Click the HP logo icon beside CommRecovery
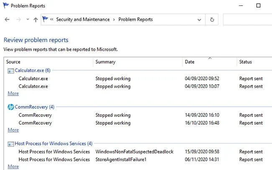The width and height of the screenshot is (272, 170). tap(11, 107)
